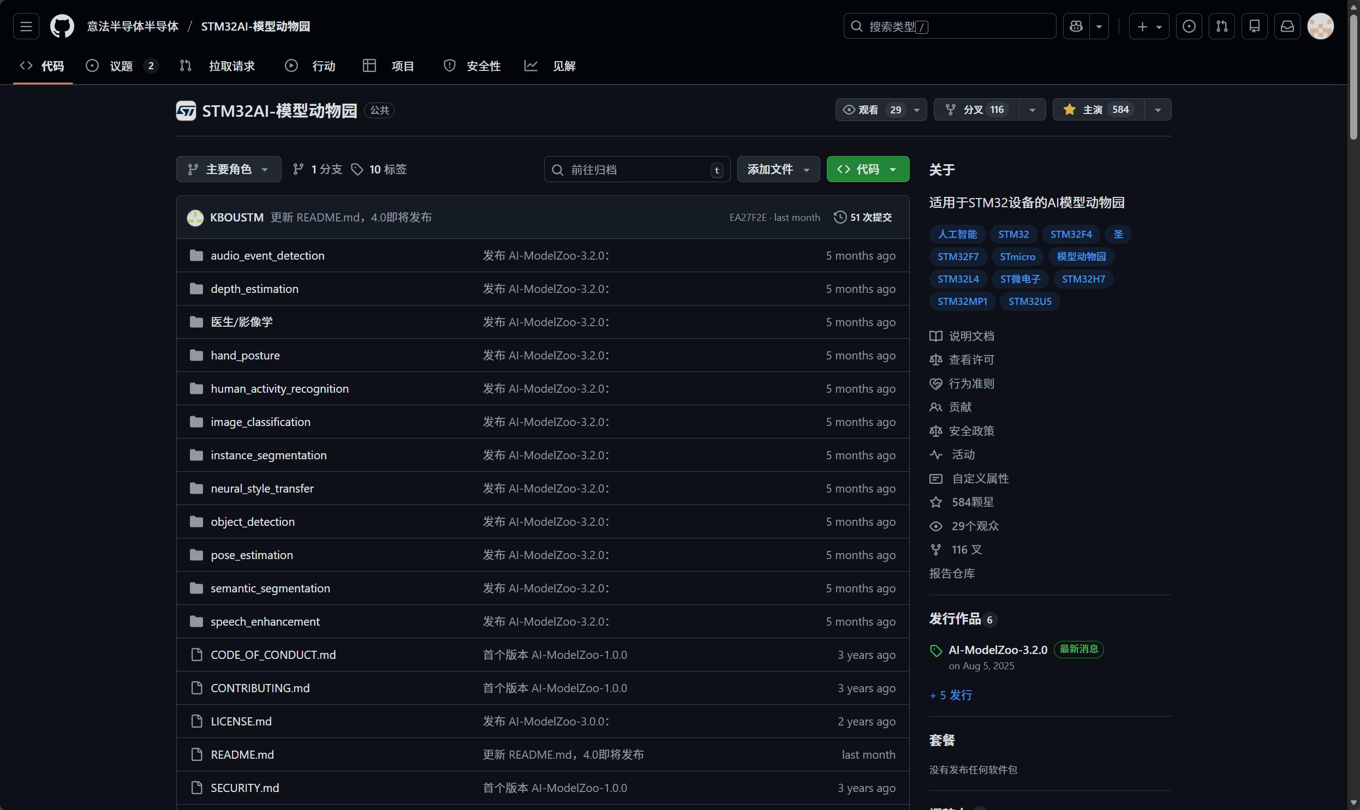Open the notifications inbox icon
1360x810 pixels.
click(x=1287, y=26)
